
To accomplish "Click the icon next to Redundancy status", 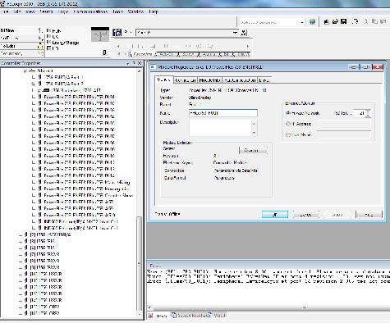I will tap(40, 53).
